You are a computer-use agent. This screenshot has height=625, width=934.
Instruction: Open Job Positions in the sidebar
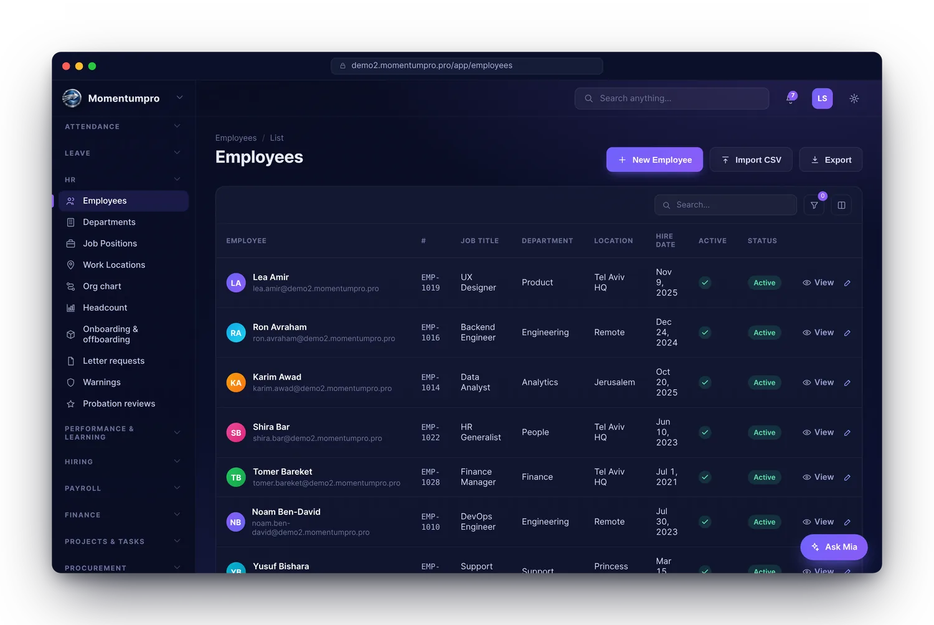(x=123, y=243)
